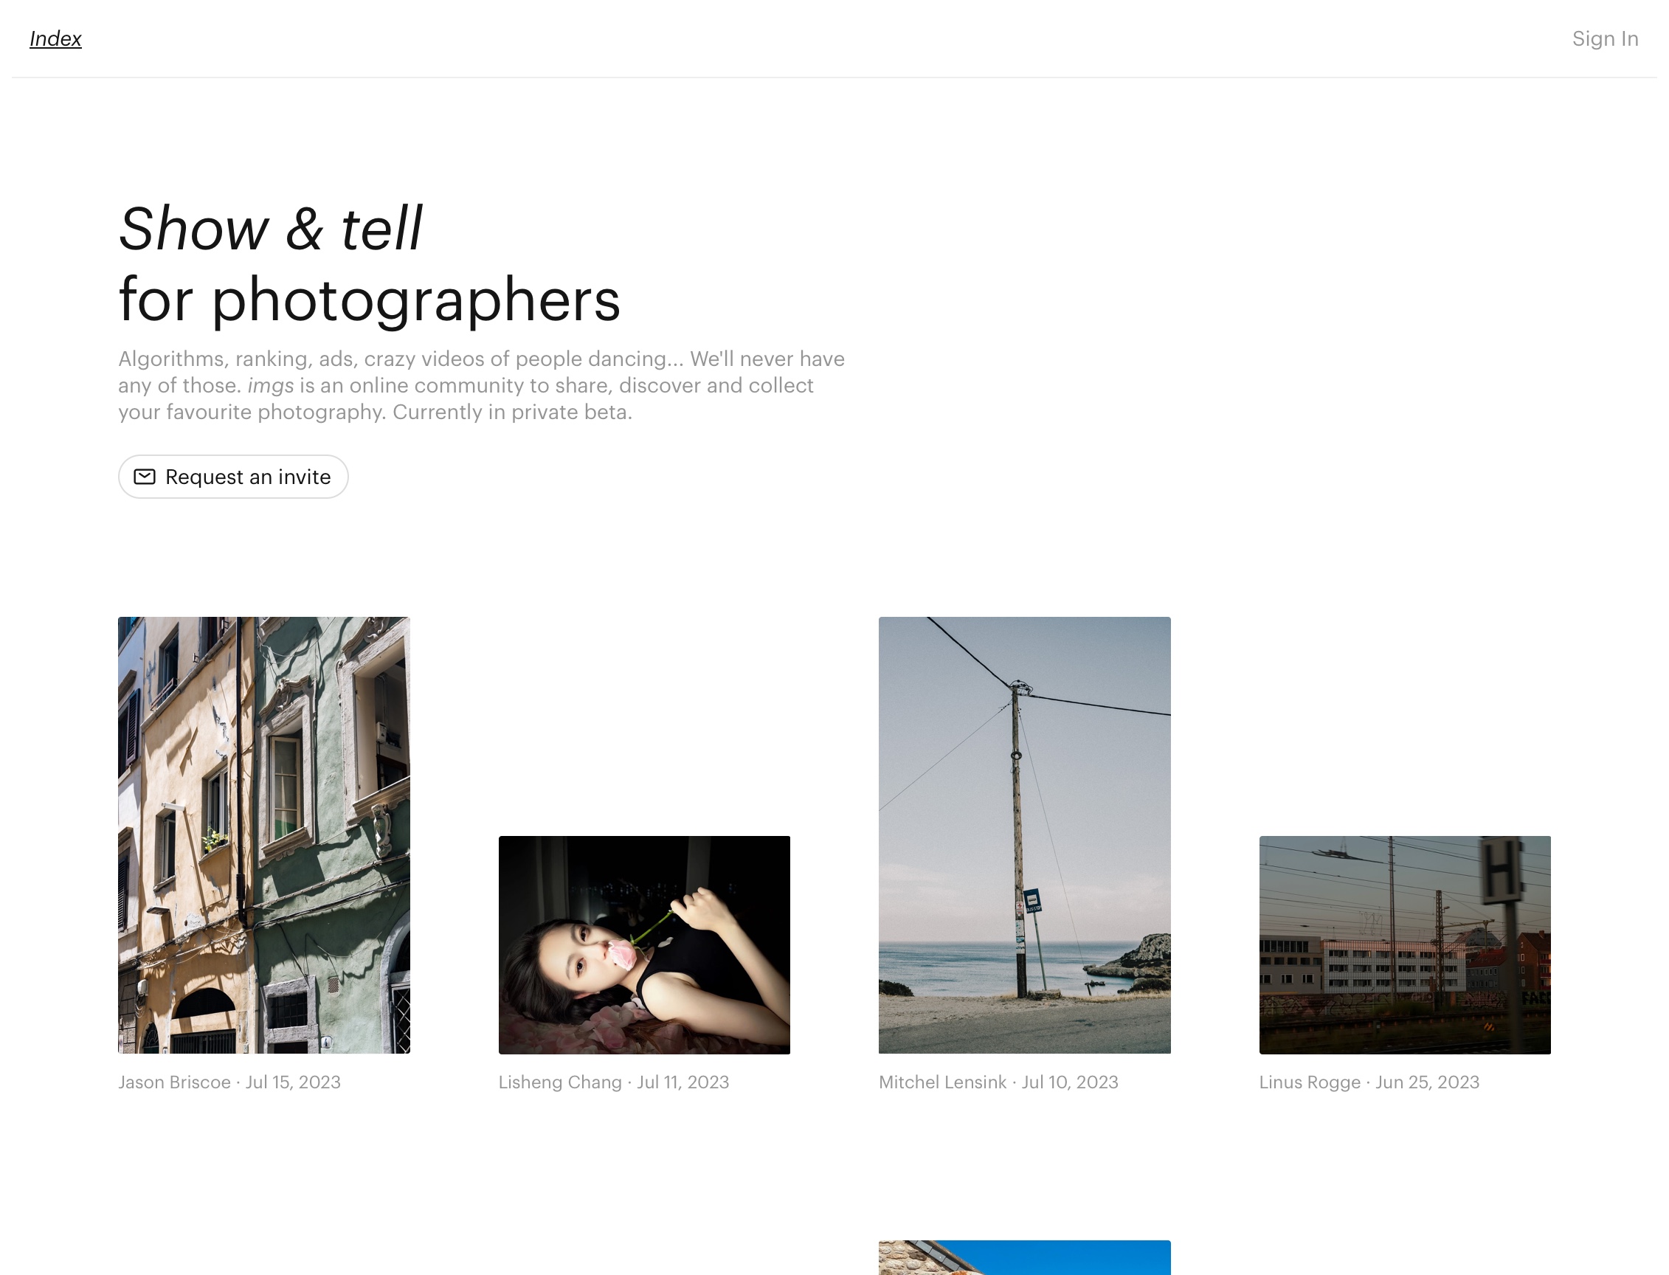Image resolution: width=1669 pixels, height=1275 pixels.
Task: Click the Jul 15, 2023 date label
Action: coord(293,1082)
